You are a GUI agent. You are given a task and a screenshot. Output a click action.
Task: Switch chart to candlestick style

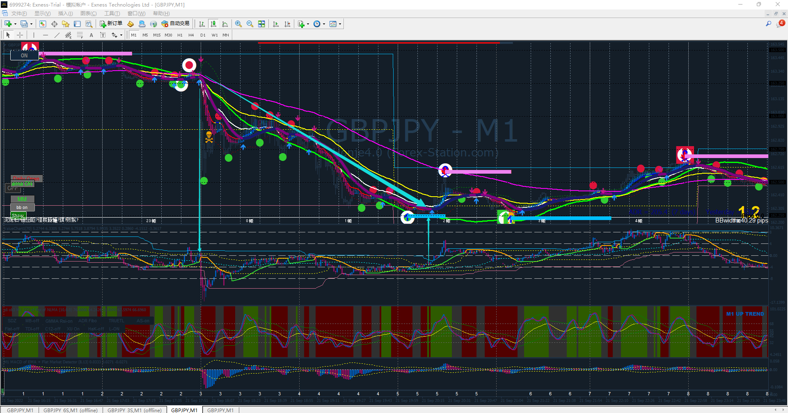tap(213, 24)
